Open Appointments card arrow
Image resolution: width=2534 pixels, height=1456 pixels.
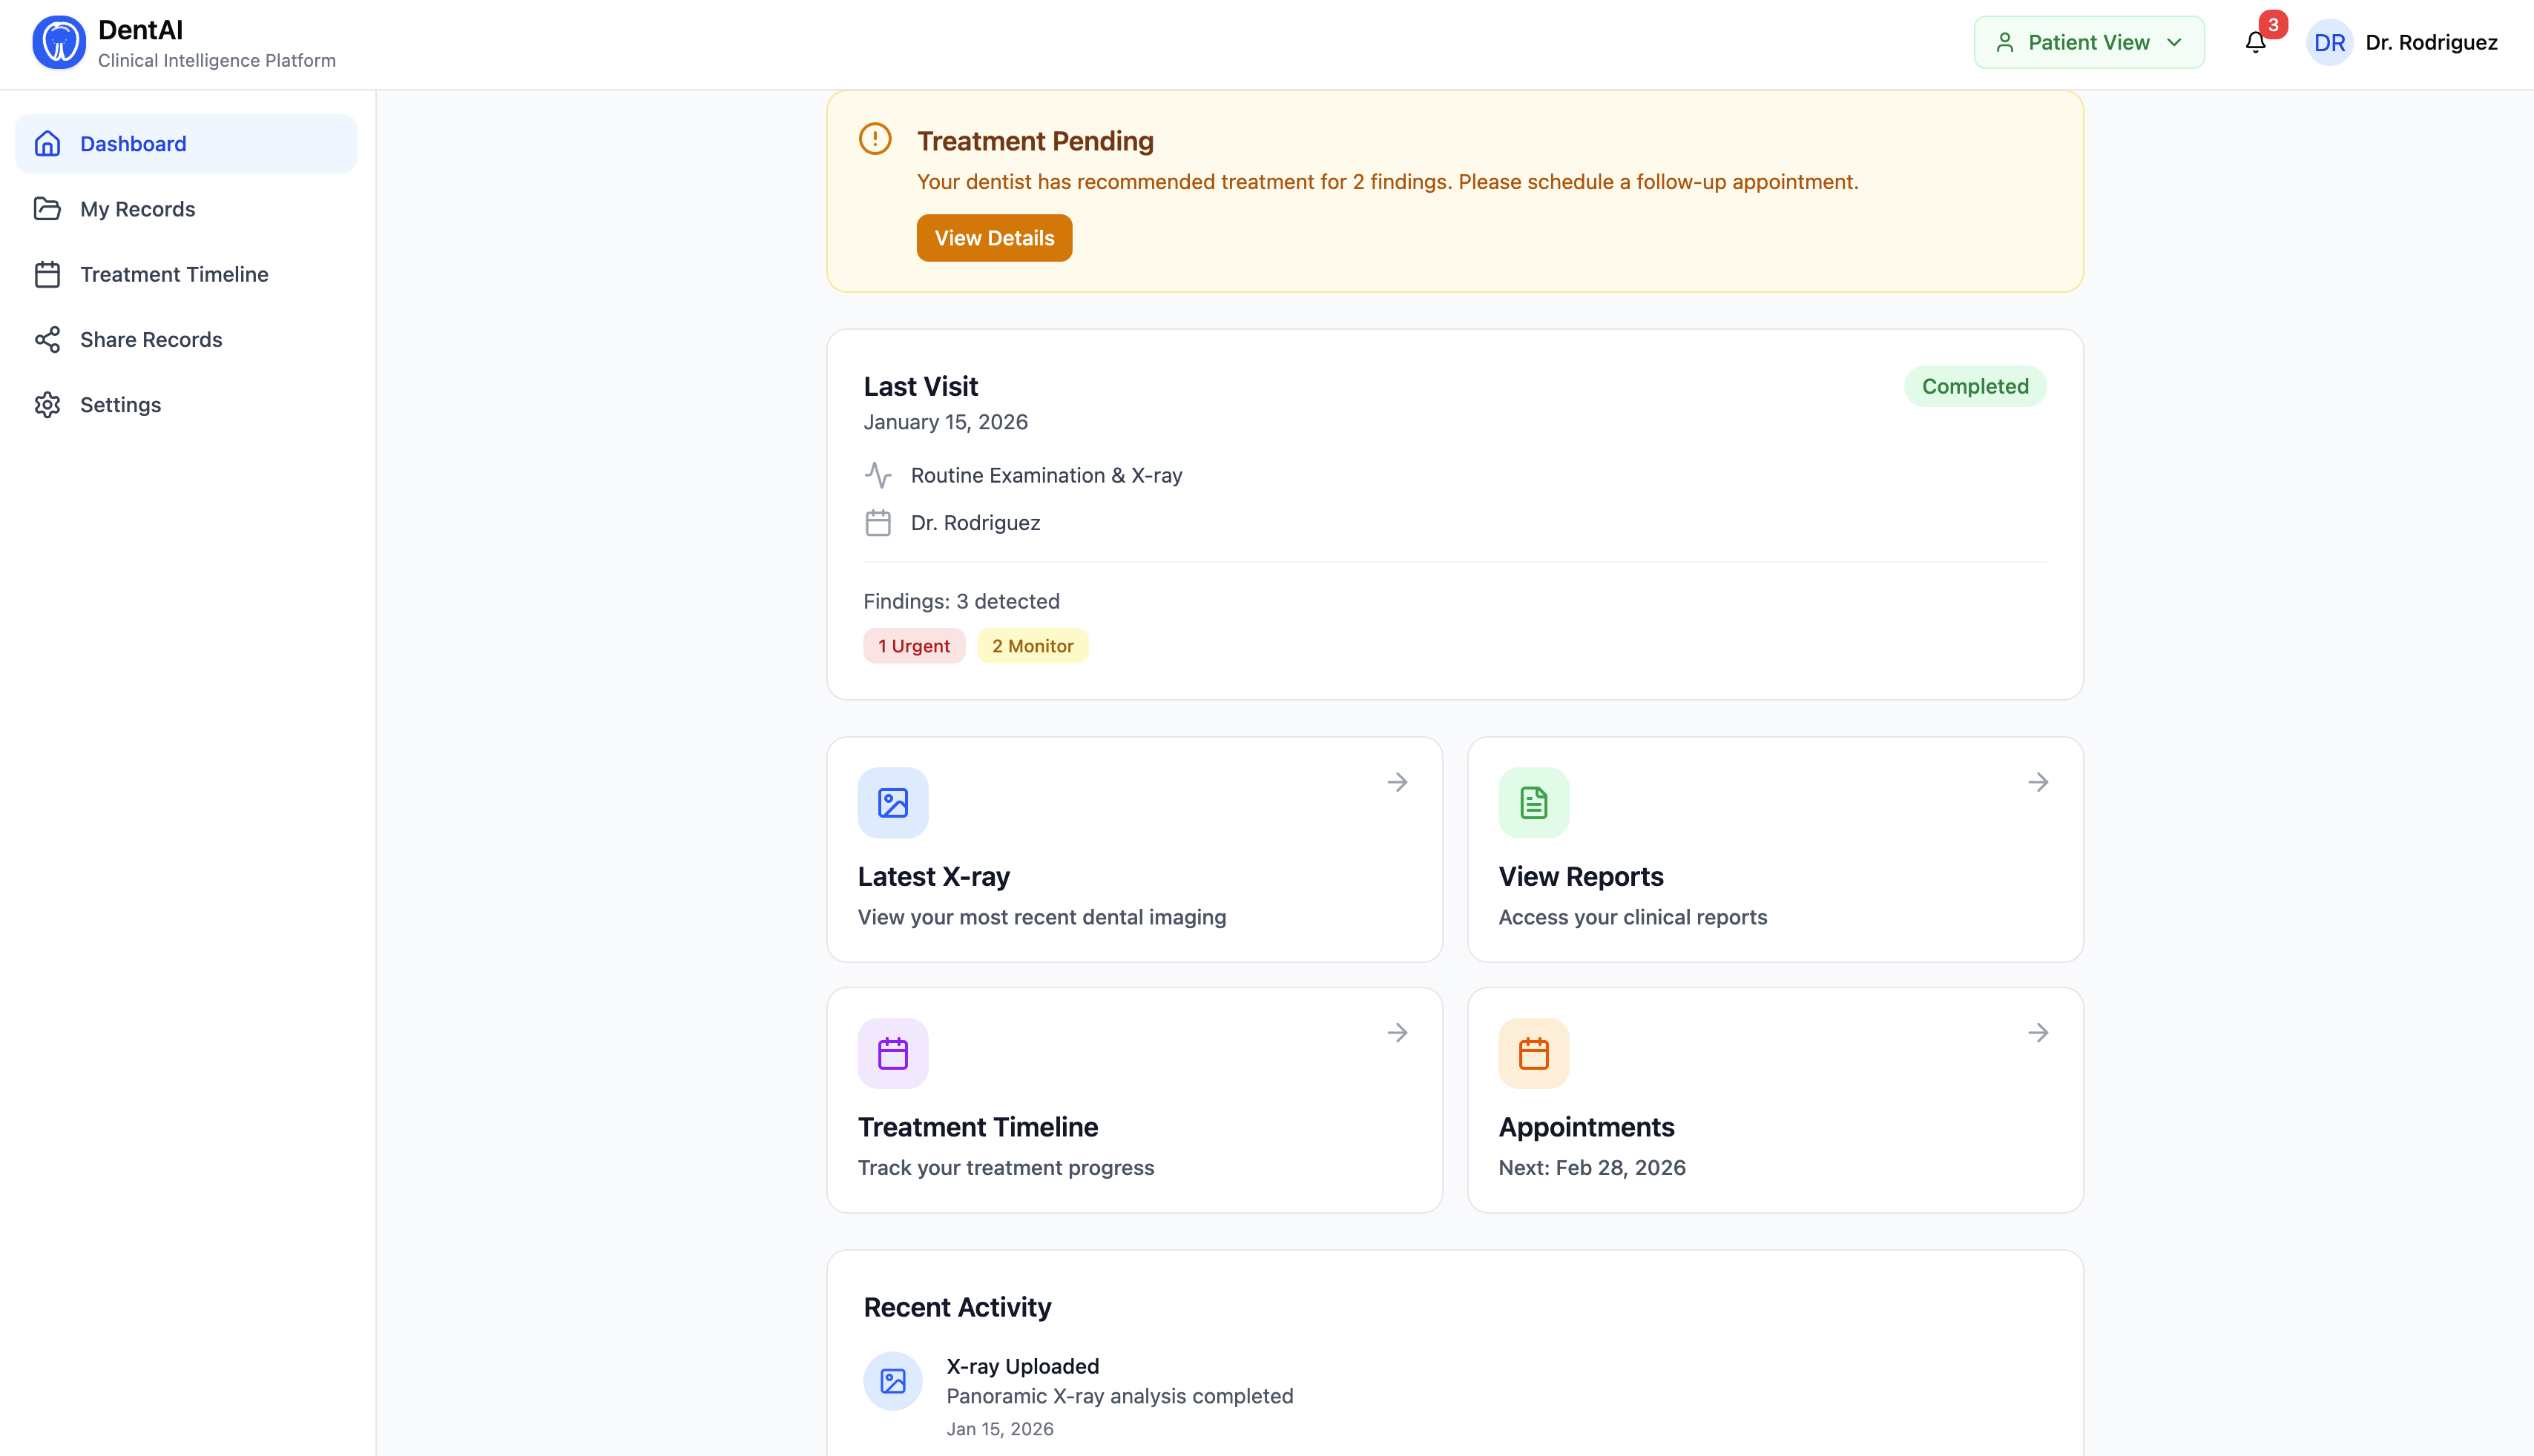(x=2038, y=1033)
